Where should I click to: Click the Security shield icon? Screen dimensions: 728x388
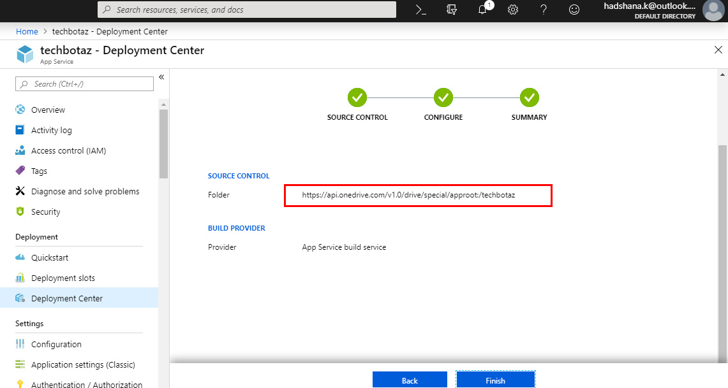tap(20, 212)
